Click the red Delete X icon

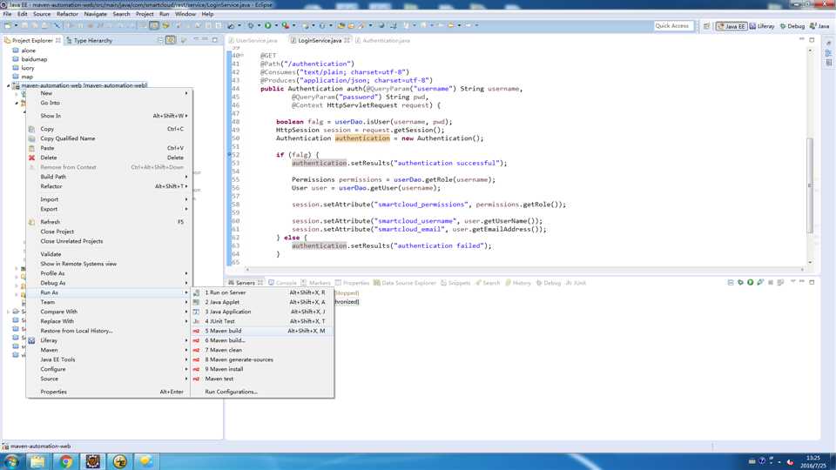click(x=31, y=158)
